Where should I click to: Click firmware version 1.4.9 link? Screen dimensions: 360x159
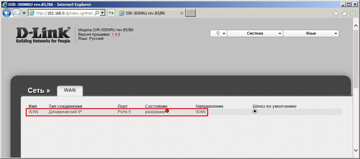point(116,35)
